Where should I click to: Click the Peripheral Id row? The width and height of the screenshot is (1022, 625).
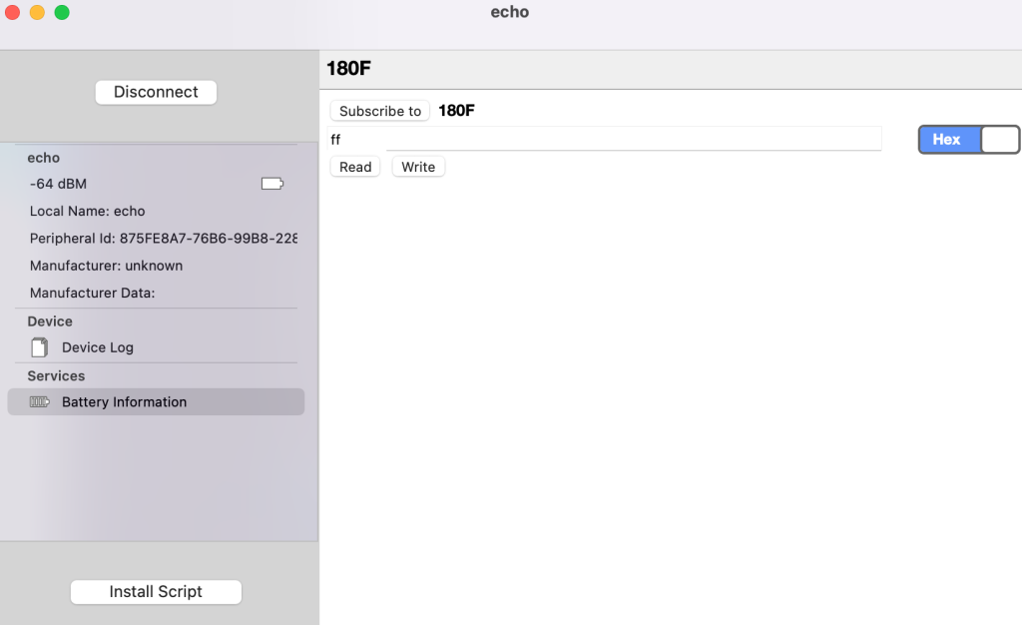tap(164, 239)
